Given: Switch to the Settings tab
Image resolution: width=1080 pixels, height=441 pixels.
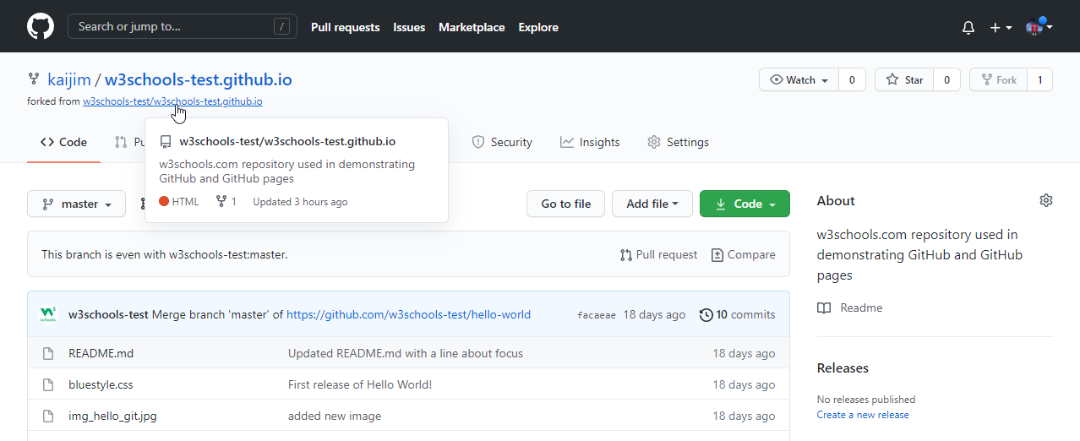Looking at the screenshot, I should coord(678,142).
